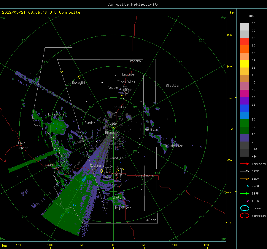Screen dimensions: 267x249
Task: Click the Drumheller town label
Action: pos(174,146)
